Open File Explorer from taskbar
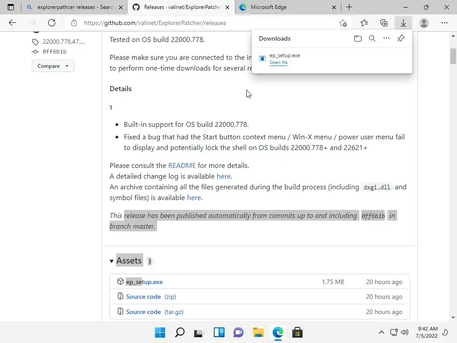 pos(258,332)
